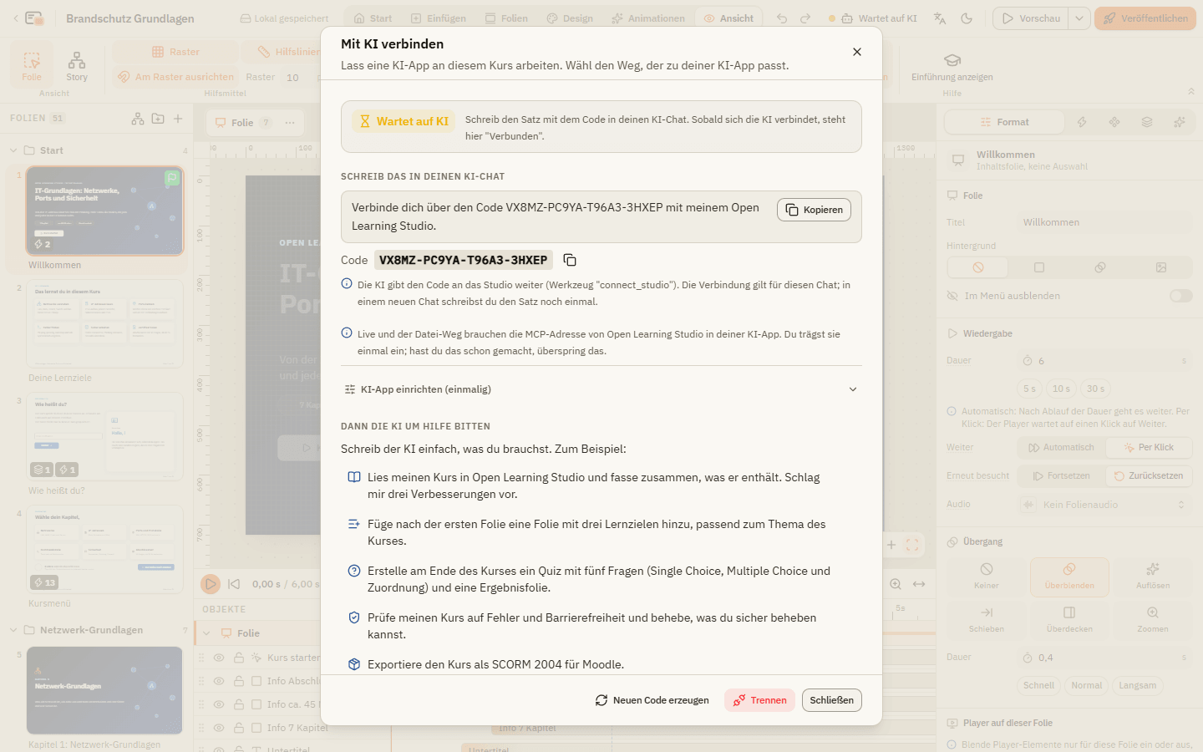Close the Mit KI verbinden dialog with the X
This screenshot has width=1203, height=752.
pos(857,52)
